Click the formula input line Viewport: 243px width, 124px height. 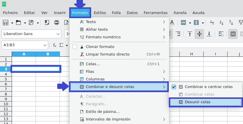(x=206, y=45)
